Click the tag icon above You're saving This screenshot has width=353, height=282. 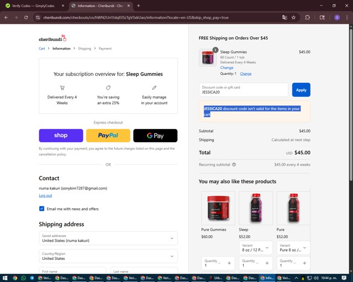[x=108, y=88]
